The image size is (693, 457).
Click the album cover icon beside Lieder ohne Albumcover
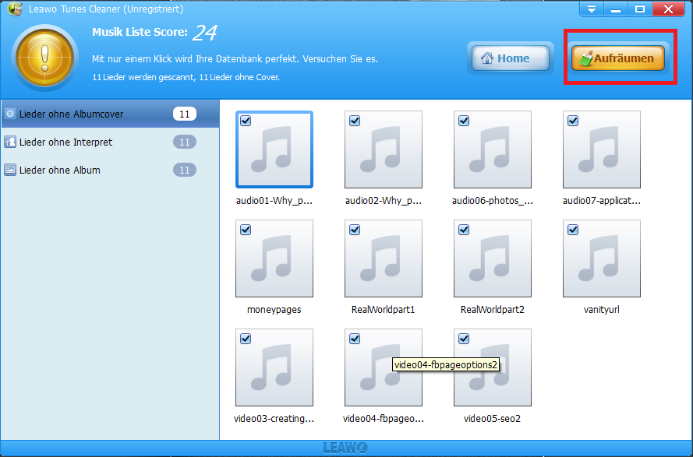[x=9, y=114]
